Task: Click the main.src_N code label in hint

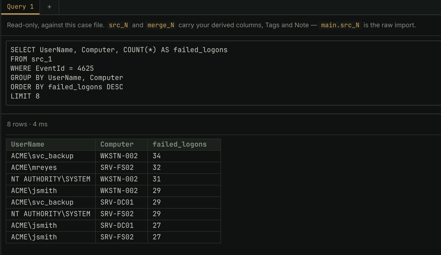Action: 340,25
